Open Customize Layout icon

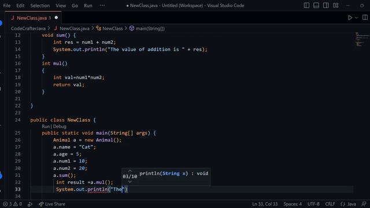click(336, 5)
